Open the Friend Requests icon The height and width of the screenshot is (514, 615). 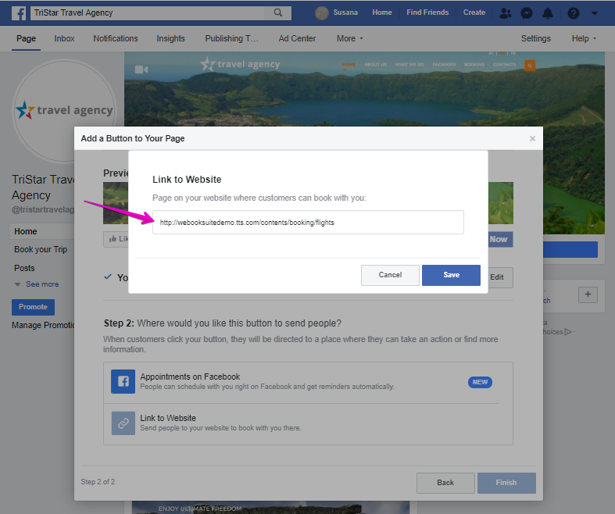pyautogui.click(x=505, y=13)
